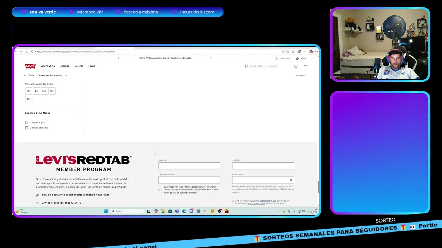Click the Filtro sliders icon
Screen dimensions: 442x248
[x=25, y=75]
